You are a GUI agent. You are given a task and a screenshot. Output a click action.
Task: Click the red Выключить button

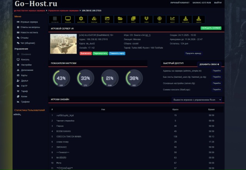coord(86,54)
